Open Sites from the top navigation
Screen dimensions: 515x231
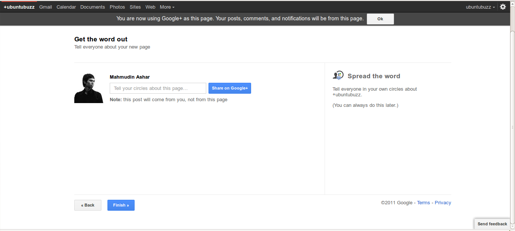click(x=135, y=7)
